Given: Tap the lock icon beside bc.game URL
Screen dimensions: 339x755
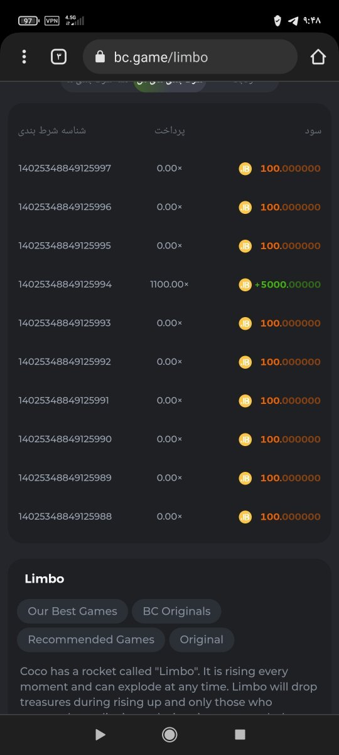Looking at the screenshot, I should (100, 57).
